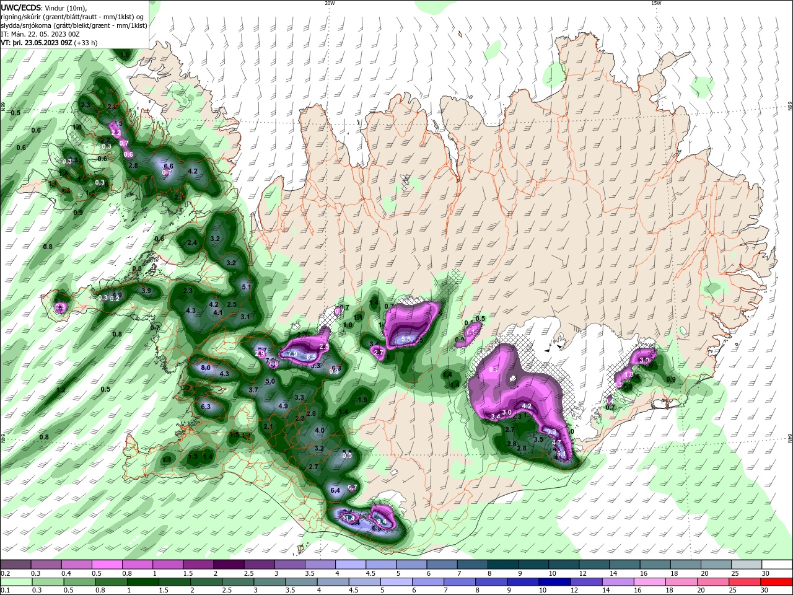Click the 3.9 precipitation value on map

(146, 291)
